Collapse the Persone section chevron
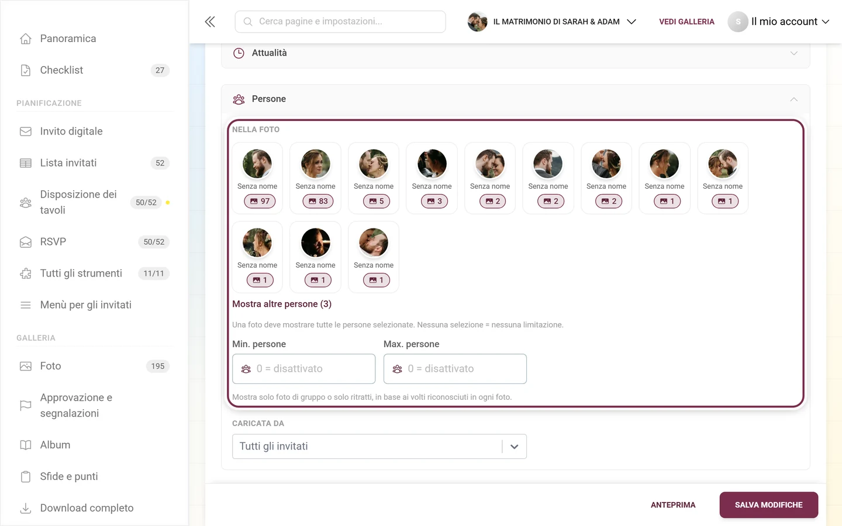Screen dimensions: 842x526 793,99
